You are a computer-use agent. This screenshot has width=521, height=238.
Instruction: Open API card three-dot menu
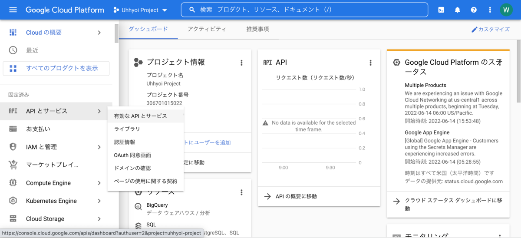370,63
